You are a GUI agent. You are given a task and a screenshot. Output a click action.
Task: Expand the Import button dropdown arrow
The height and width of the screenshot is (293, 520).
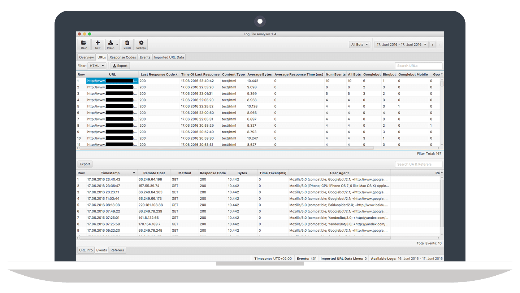click(117, 45)
